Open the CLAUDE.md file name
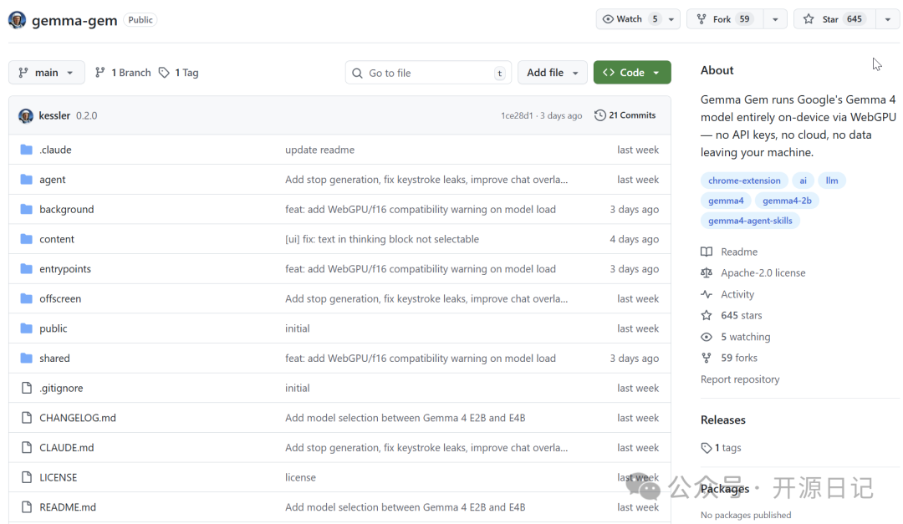This screenshot has width=903, height=524. tap(66, 447)
